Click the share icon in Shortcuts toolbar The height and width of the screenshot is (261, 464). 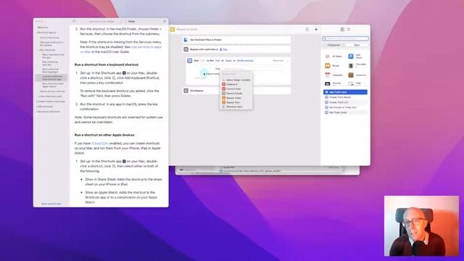pos(307,29)
